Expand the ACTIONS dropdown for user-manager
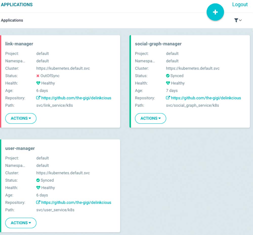Screen dimensions: 253x235 point(21,223)
